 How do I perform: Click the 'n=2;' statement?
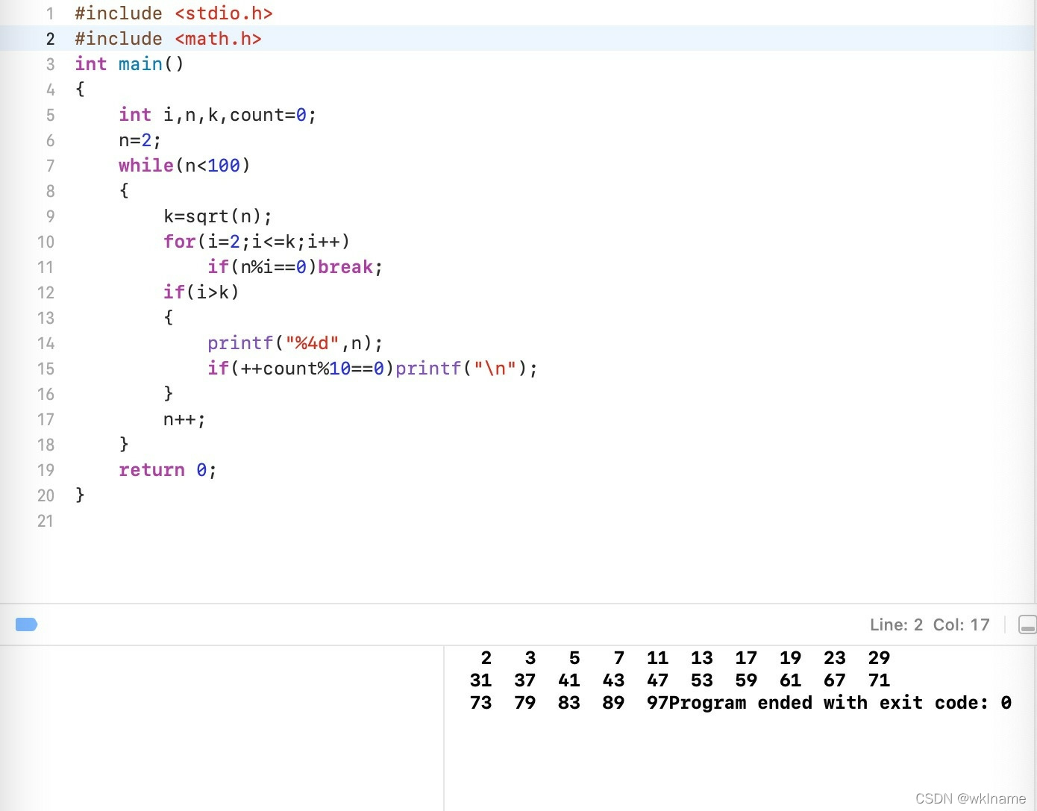[140, 140]
